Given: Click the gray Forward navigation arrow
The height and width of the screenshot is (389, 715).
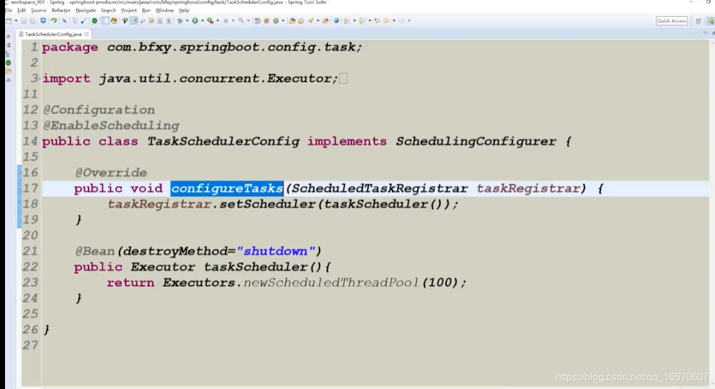Looking at the screenshot, I should pyautogui.click(x=402, y=21).
